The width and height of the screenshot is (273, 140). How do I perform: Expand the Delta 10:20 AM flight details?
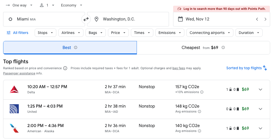coord(260,89)
